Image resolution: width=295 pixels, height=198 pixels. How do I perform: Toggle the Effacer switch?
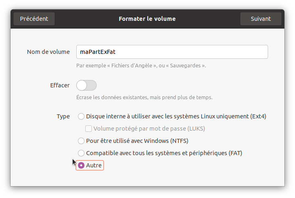[87, 85]
